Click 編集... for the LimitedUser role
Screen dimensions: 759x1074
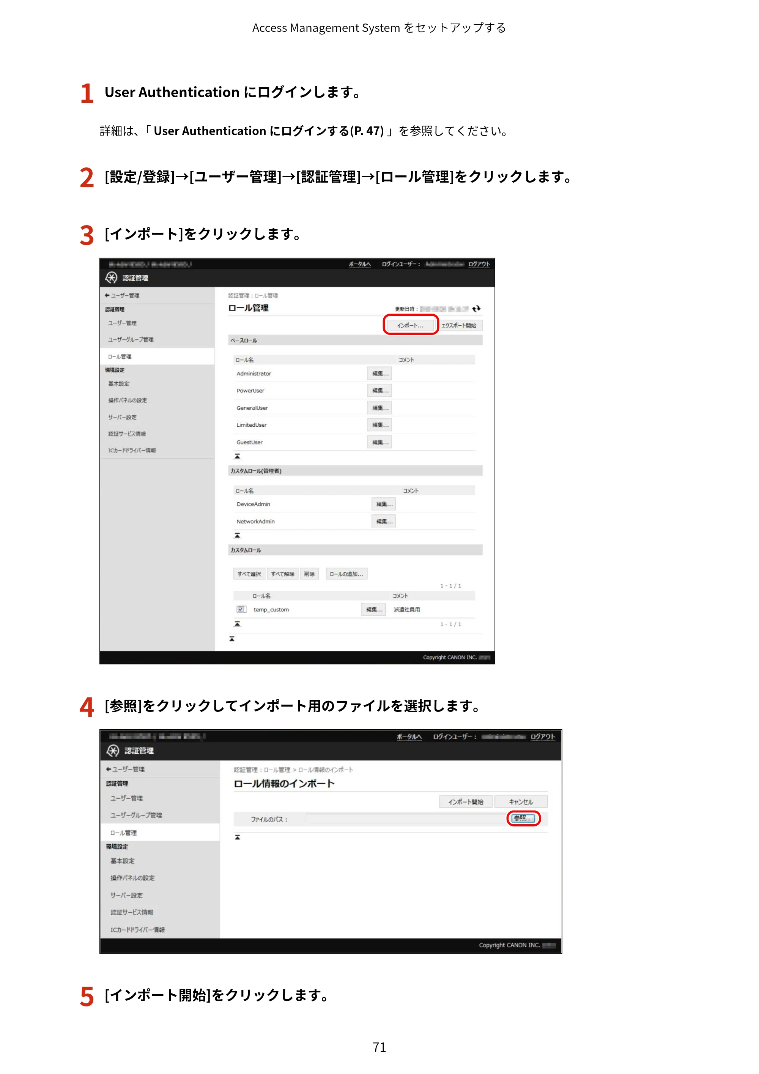coord(380,425)
